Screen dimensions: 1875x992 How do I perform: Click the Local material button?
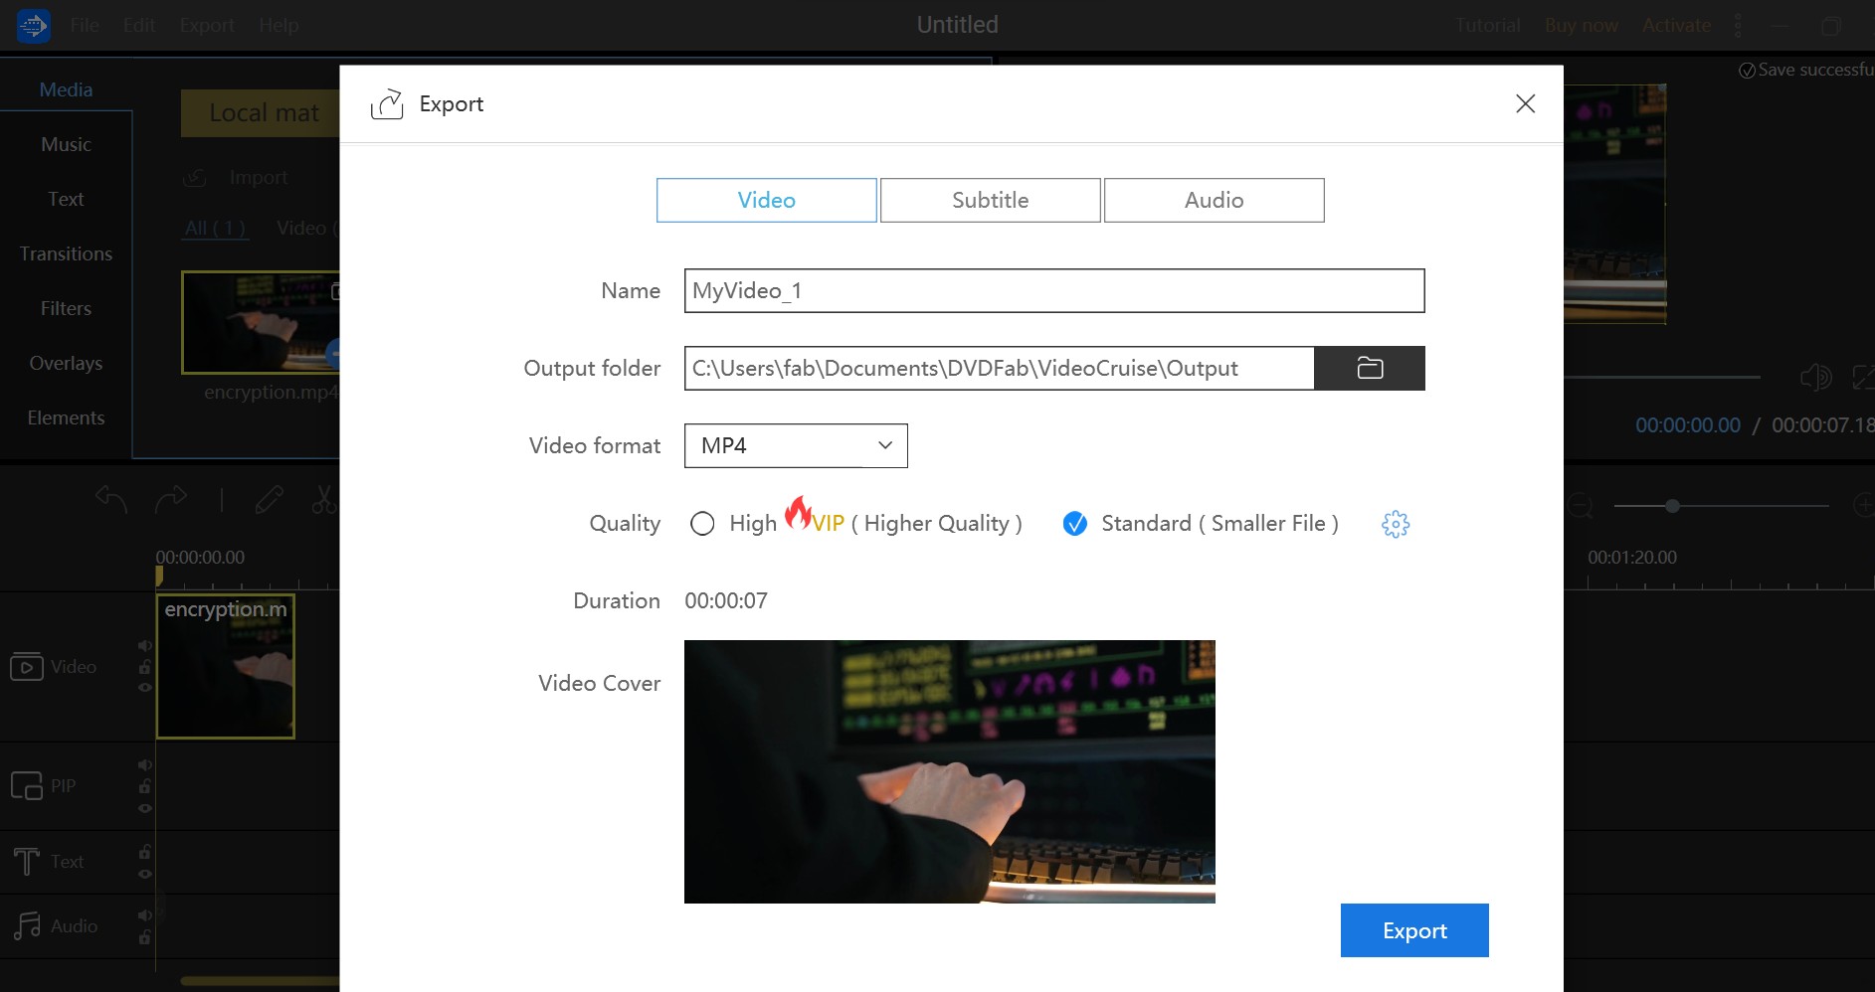[261, 113]
